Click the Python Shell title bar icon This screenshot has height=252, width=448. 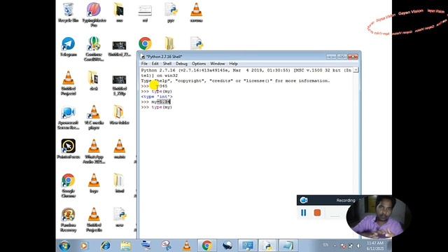pyautogui.click(x=143, y=57)
